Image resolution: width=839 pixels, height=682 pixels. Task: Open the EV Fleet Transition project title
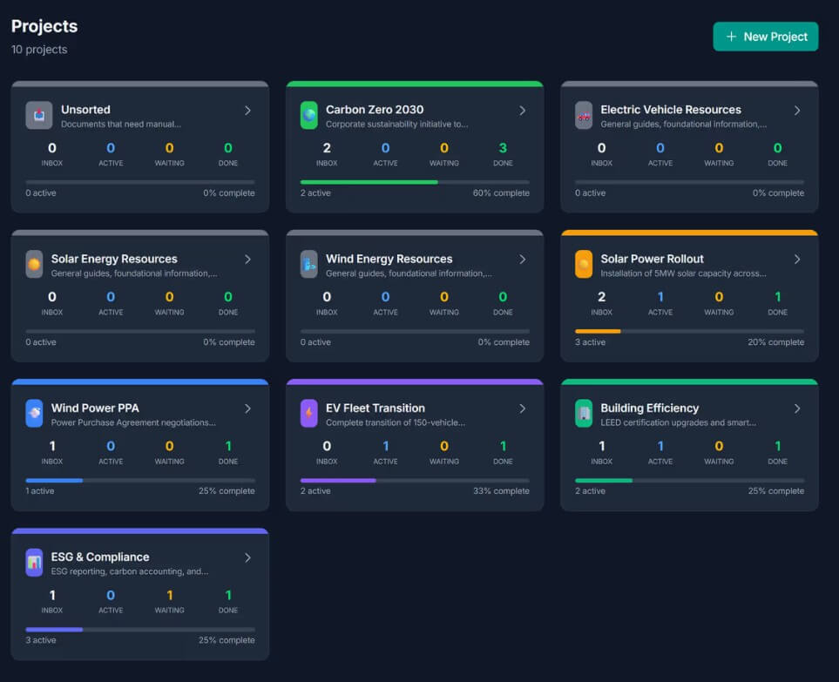[376, 409]
